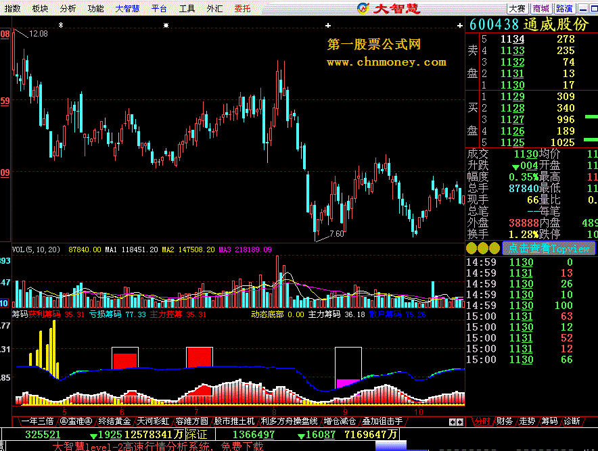Click the 成交 1130 last price value
Viewport: 598px width, 451px height.
click(x=526, y=153)
